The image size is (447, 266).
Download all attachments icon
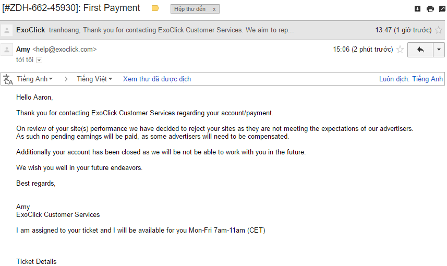[417, 9]
